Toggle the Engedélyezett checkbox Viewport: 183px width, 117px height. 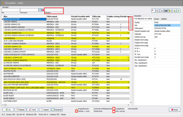coord(76,108)
